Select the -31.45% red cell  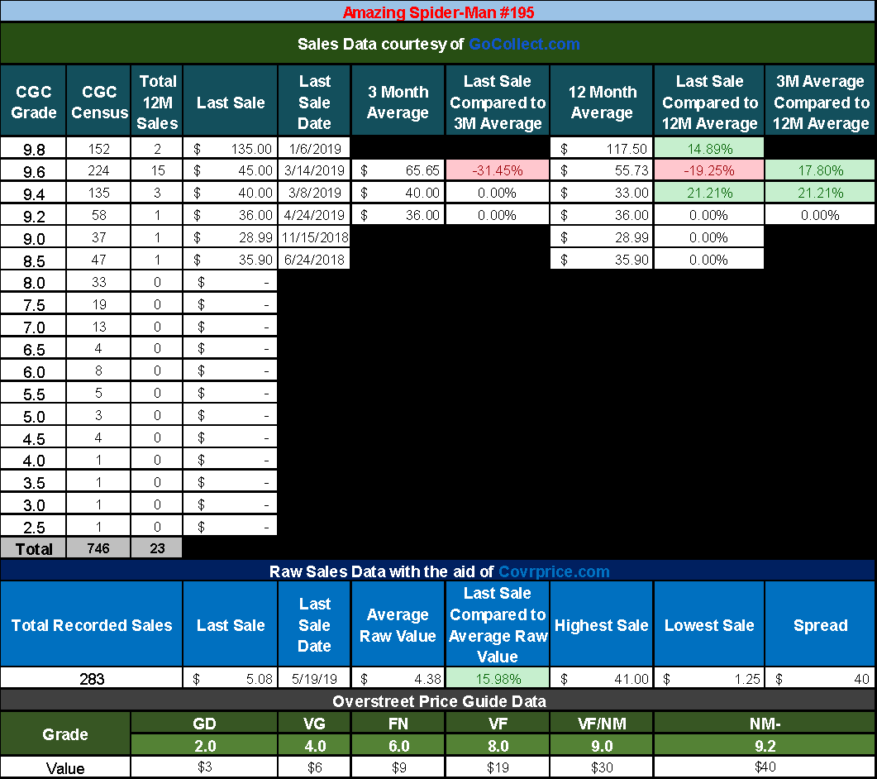(x=498, y=170)
